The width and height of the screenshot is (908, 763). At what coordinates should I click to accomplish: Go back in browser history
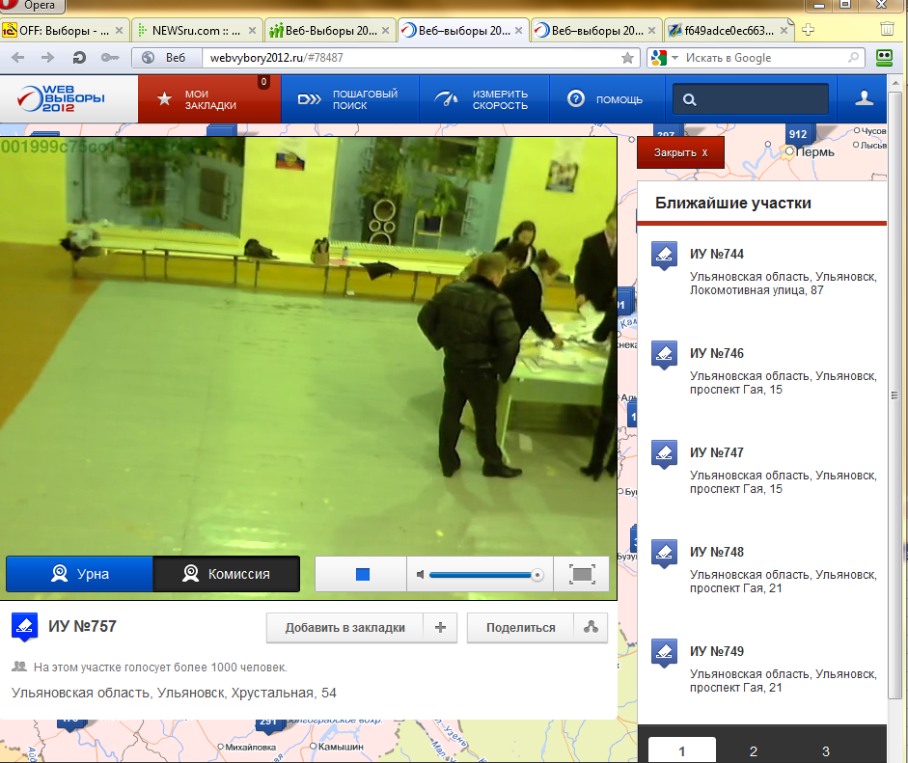(x=18, y=57)
